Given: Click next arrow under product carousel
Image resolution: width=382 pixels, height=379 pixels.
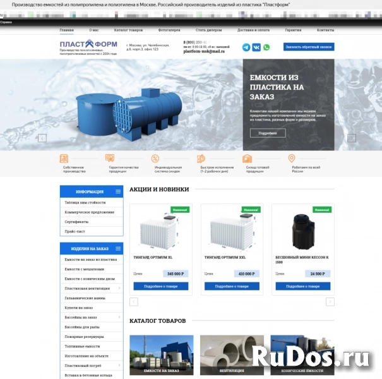Looking at the screenshot, I should pyautogui.click(x=330, y=302).
